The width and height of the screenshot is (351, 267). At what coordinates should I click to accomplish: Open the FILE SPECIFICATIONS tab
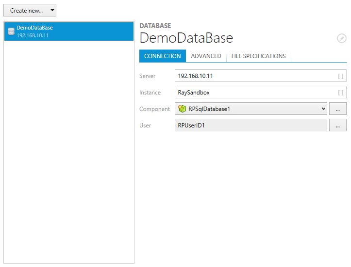pos(258,56)
